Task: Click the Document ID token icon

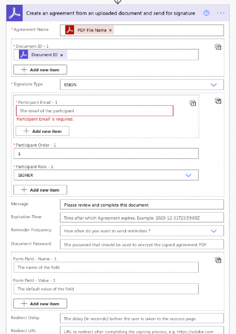Action: click(24, 54)
